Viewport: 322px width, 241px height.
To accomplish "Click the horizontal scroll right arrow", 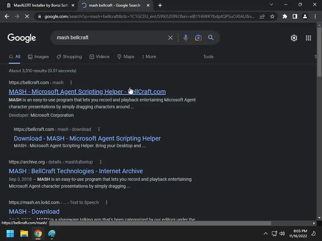I will (314, 223).
